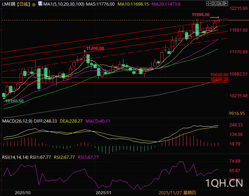The width and height of the screenshot is (249, 196).
Task: Click the MA5:11776.00 value
Action: coord(100,4)
